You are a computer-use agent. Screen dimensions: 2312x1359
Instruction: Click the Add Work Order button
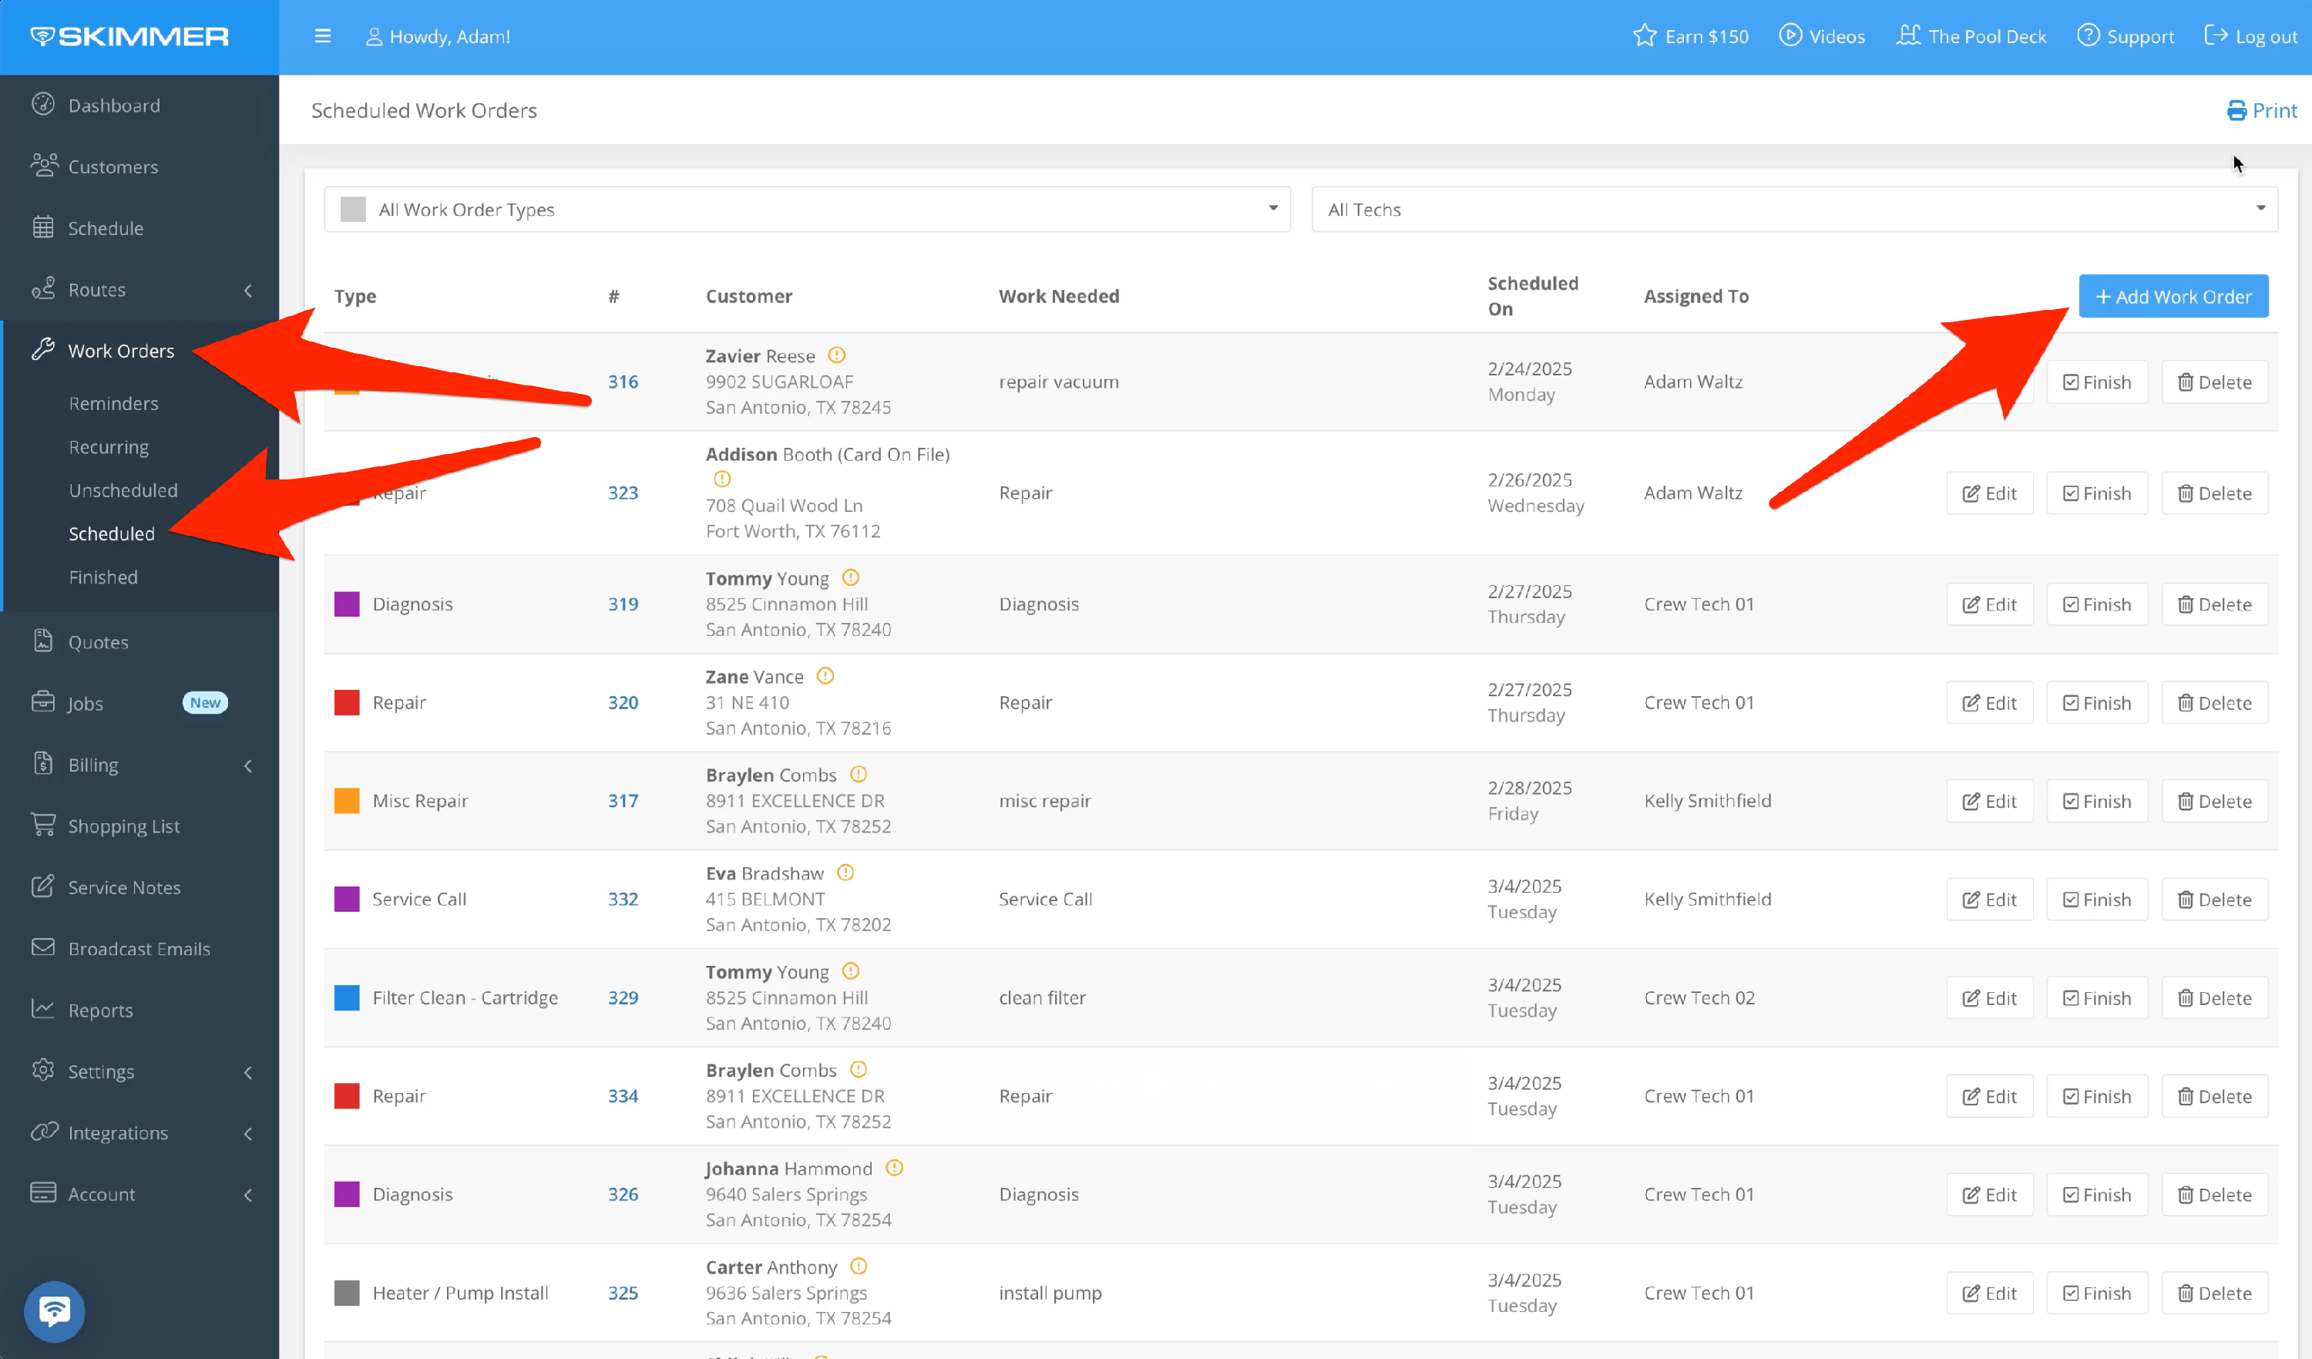[x=2173, y=297]
